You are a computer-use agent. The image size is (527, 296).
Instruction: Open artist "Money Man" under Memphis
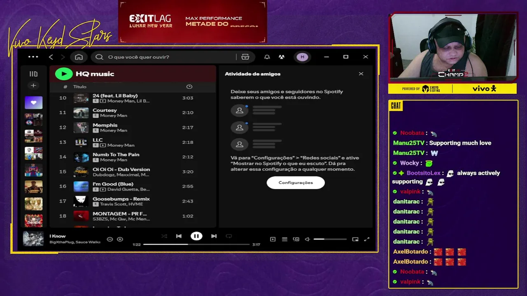click(113, 130)
